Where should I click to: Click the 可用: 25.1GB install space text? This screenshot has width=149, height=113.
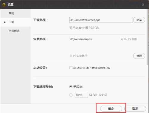click(x=129, y=39)
